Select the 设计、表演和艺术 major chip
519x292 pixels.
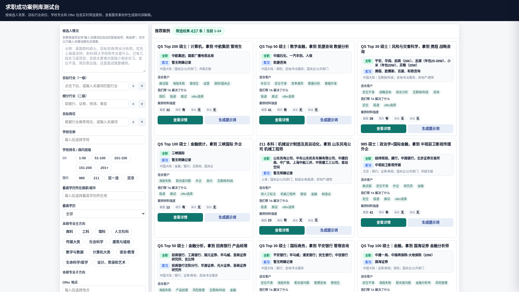pos(111,263)
